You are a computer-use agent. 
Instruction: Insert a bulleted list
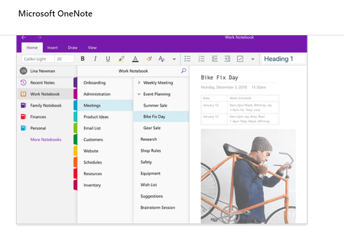click(x=188, y=59)
